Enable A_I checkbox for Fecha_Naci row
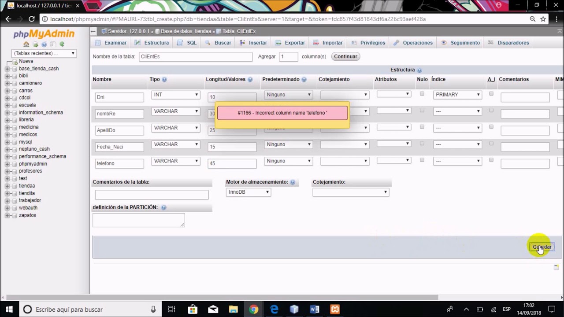The image size is (564, 317). (491, 144)
